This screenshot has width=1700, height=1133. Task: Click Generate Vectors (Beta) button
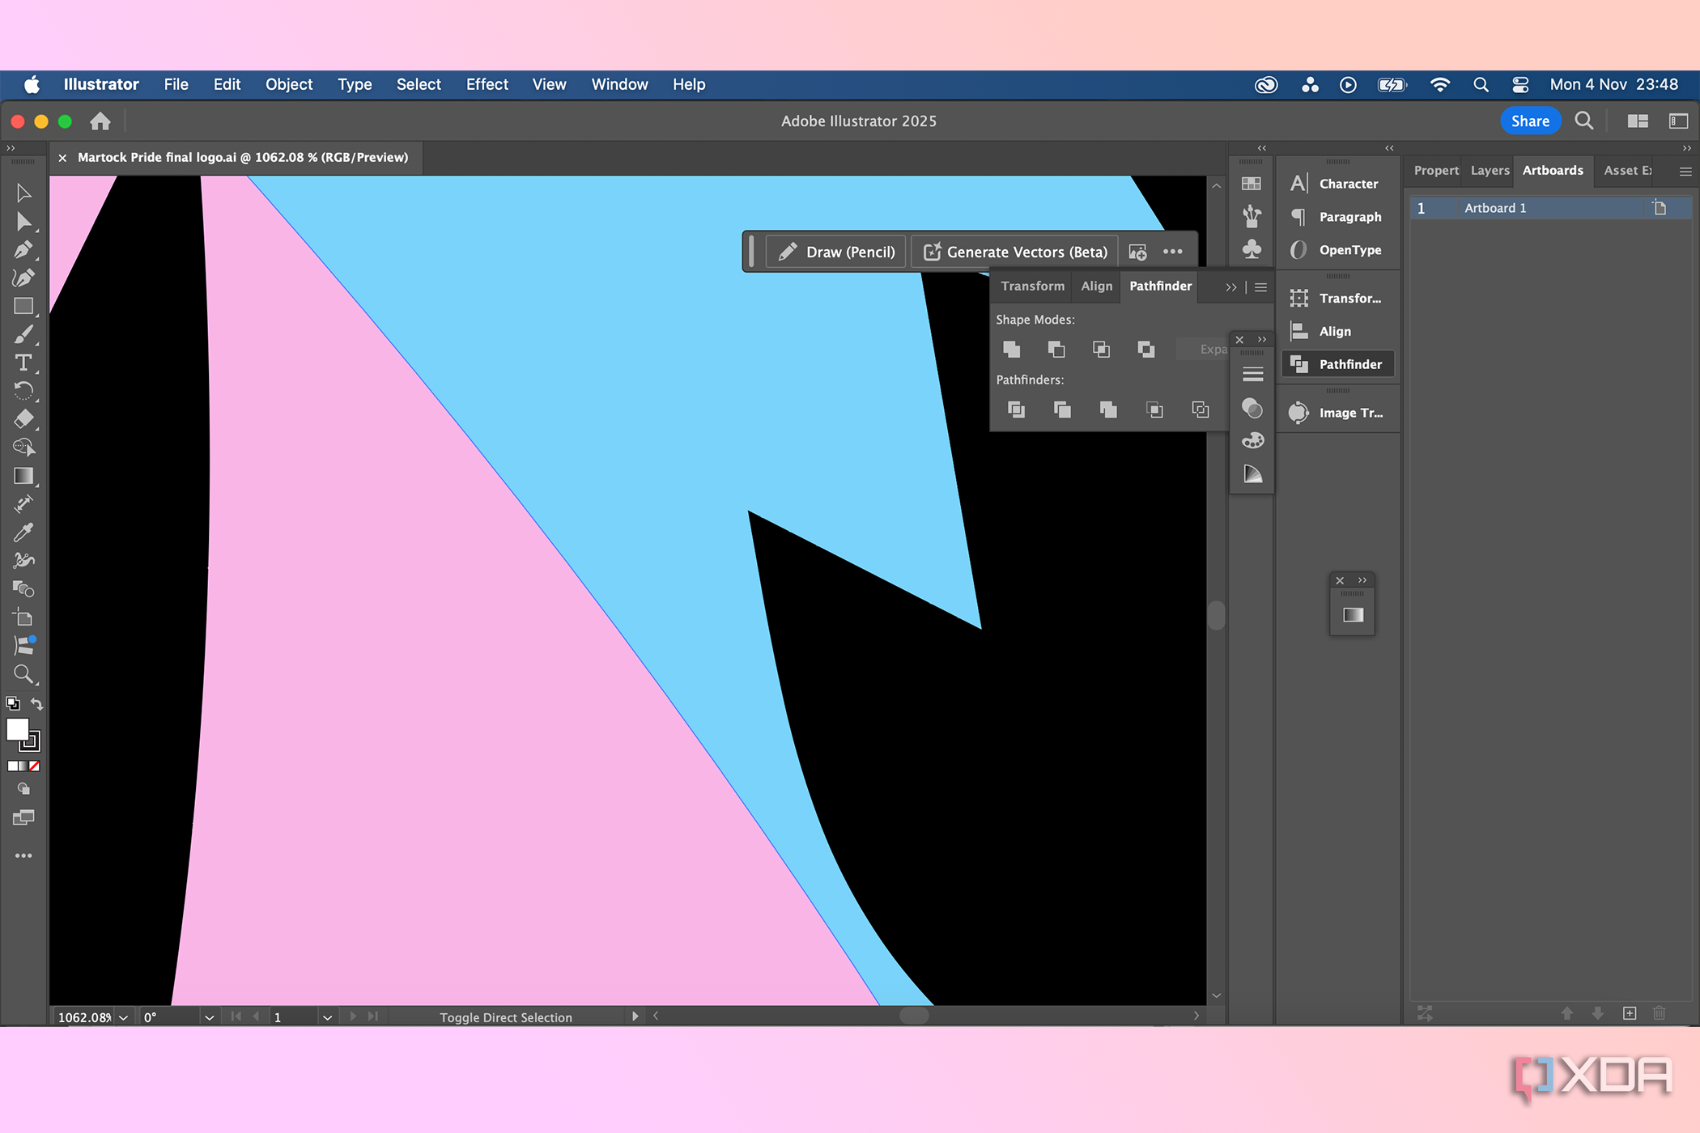[x=1015, y=252]
